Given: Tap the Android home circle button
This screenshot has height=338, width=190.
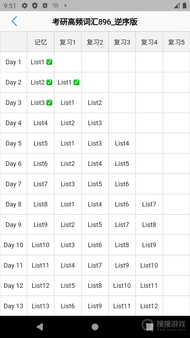Looking at the screenshot, I should click(95, 327).
